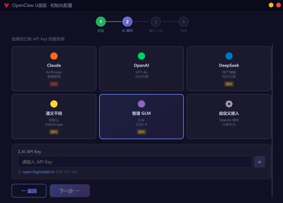Click the 国内 badge on 通义千问 card
This screenshot has width=283, height=203.
(54, 132)
